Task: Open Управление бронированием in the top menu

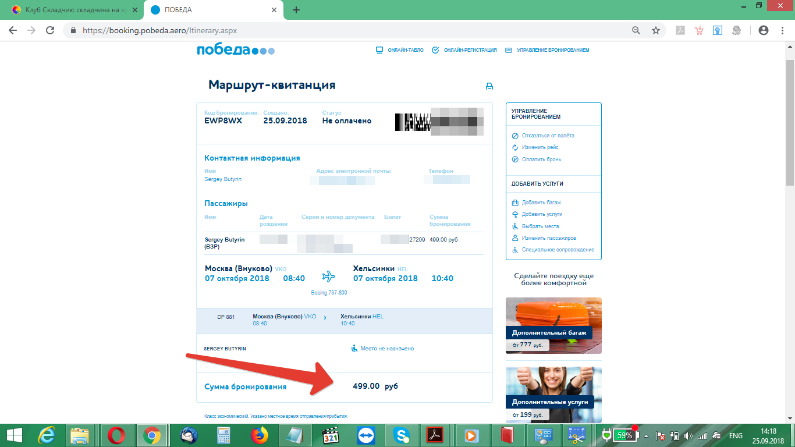Action: click(x=547, y=50)
